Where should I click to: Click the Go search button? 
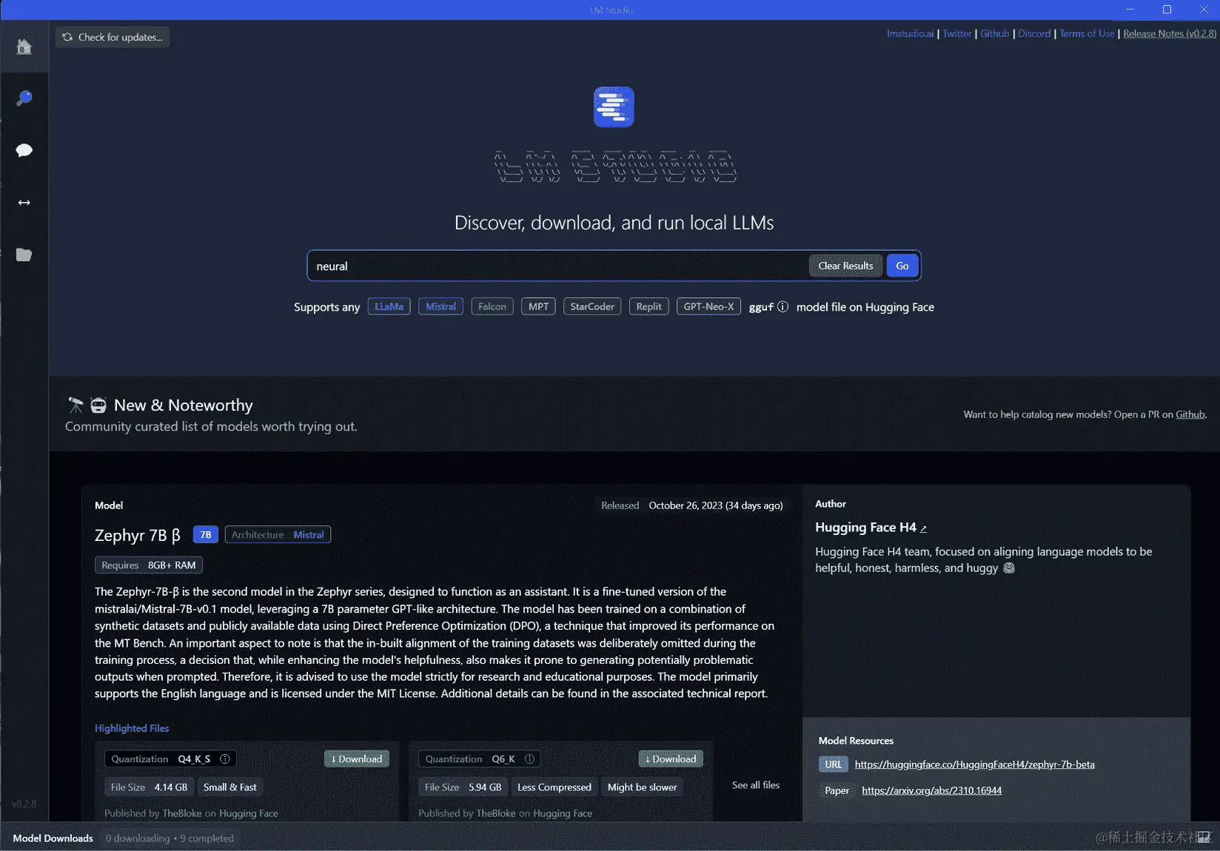tap(902, 265)
